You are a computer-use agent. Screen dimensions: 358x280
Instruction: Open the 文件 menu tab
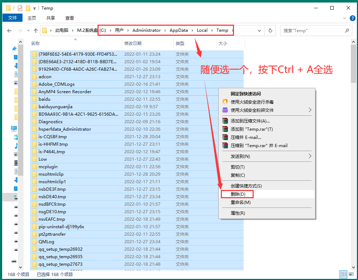pos(13,18)
